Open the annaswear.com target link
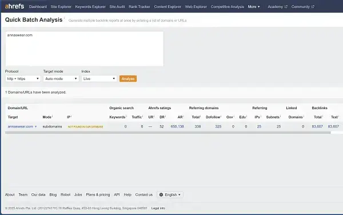Screen dimensions: 343x215 pos(21,126)
